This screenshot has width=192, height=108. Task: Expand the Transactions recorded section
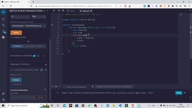click(x=44, y=56)
